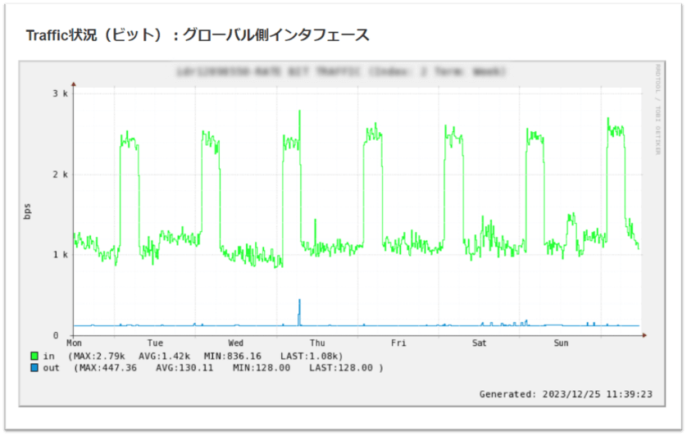Select the 'Sat' label on the time axis

point(480,343)
